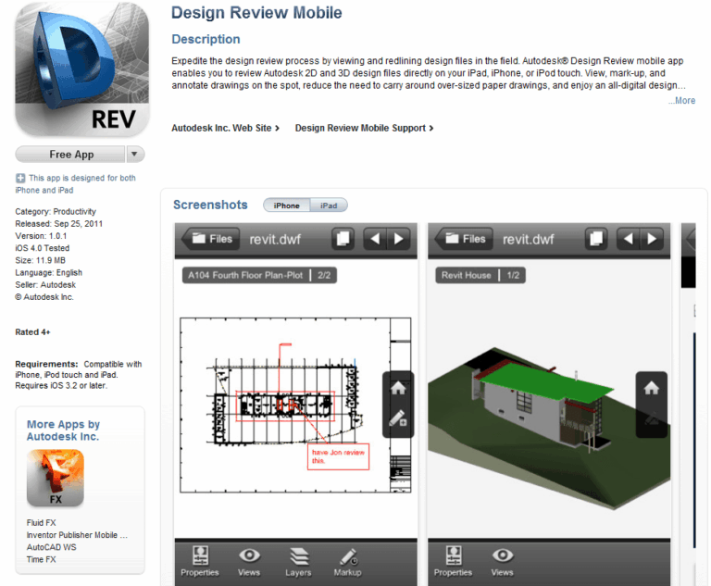The width and height of the screenshot is (711, 586).
Task: Click the revit.dwf title in second screenshot
Action: click(529, 240)
